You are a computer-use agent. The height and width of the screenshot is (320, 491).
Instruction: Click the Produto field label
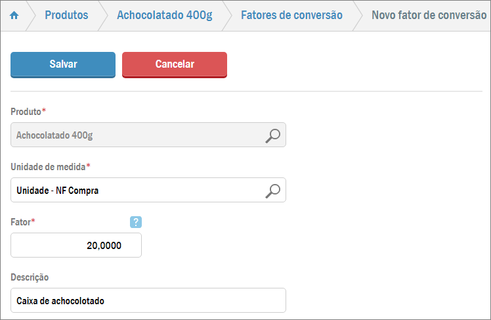(26, 112)
